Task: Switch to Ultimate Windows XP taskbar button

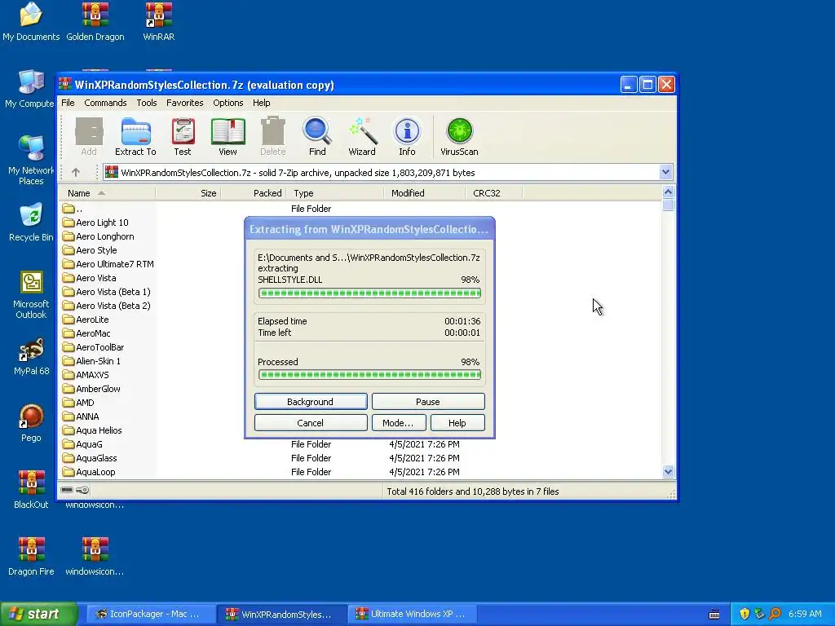Action: point(412,614)
